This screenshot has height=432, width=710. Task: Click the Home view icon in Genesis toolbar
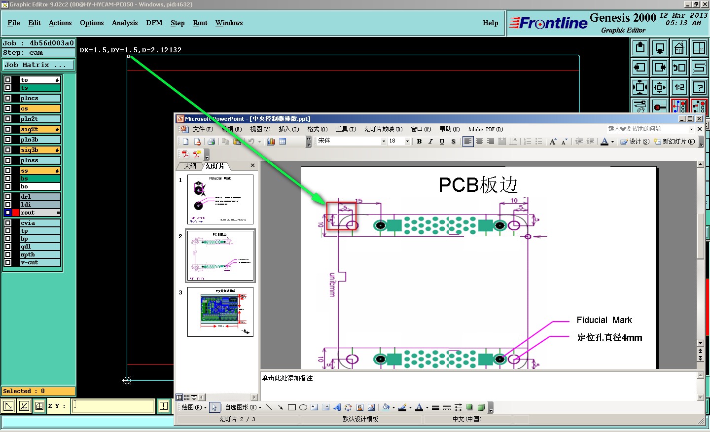click(x=679, y=48)
